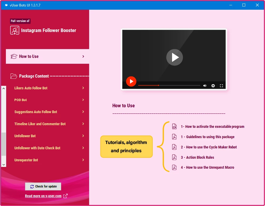Select the How to Use menu item
The width and height of the screenshot is (265, 206).
click(47, 56)
